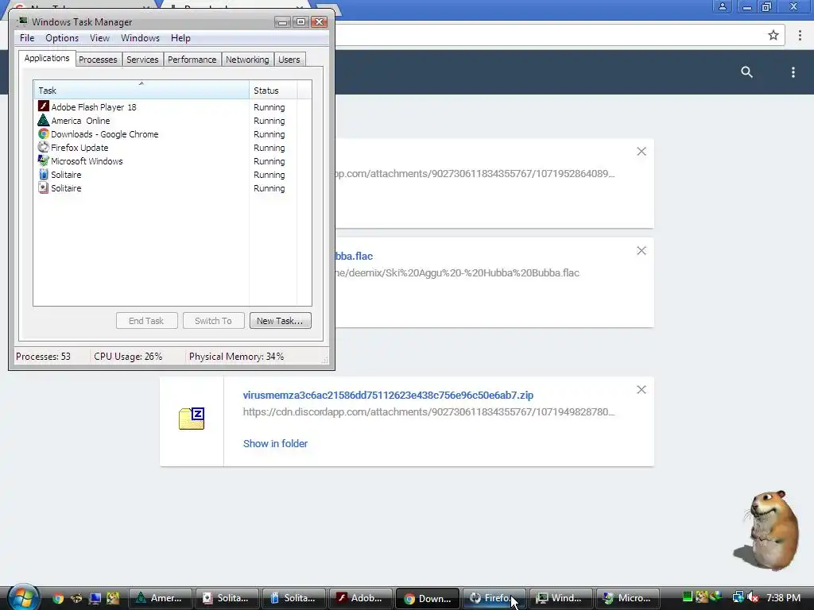Click the network tray icon

click(738, 597)
